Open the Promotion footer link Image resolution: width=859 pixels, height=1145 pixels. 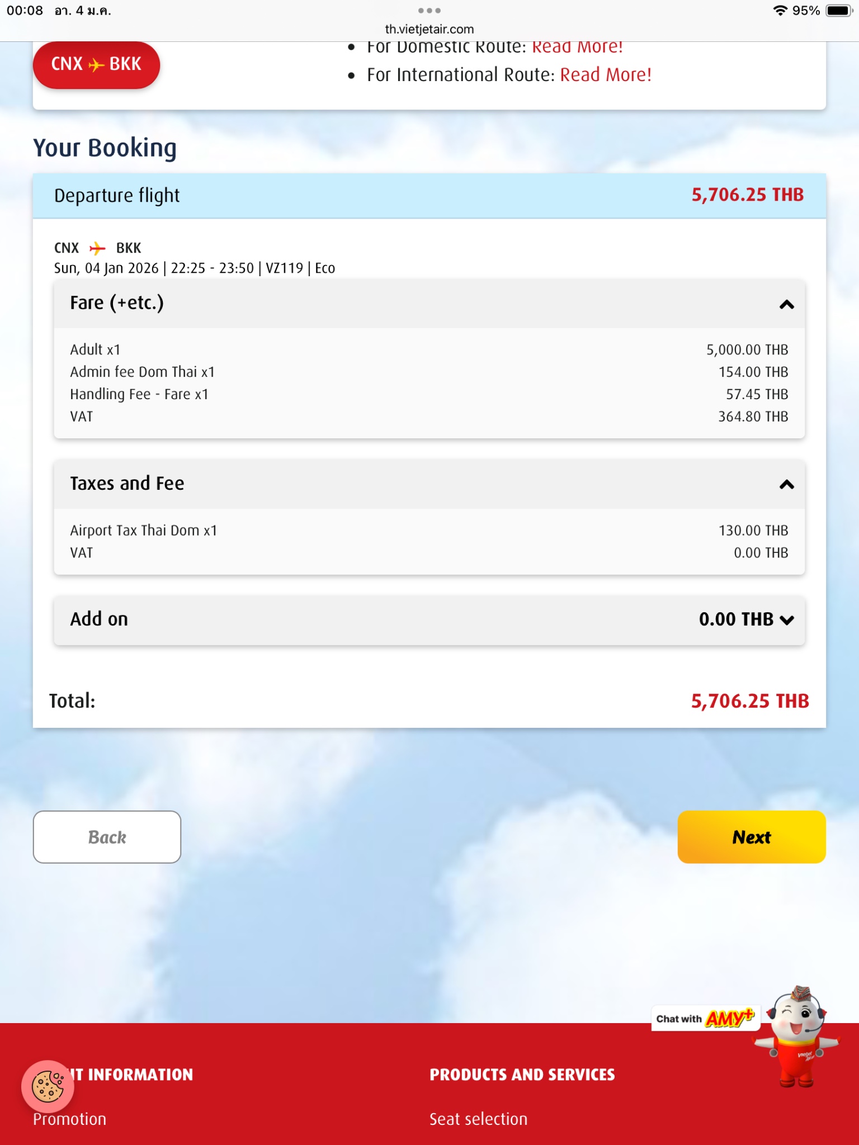[69, 1119]
